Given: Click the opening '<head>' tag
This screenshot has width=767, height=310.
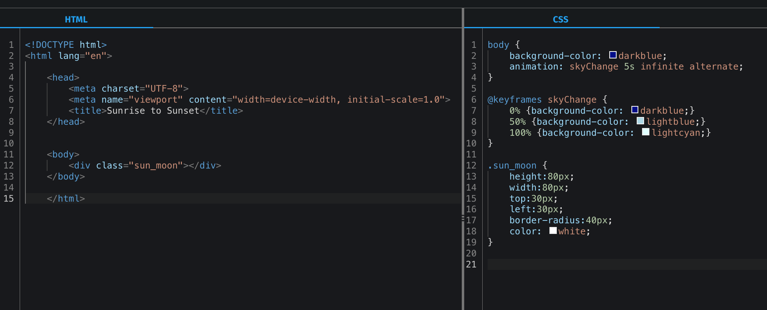Looking at the screenshot, I should [x=63, y=78].
